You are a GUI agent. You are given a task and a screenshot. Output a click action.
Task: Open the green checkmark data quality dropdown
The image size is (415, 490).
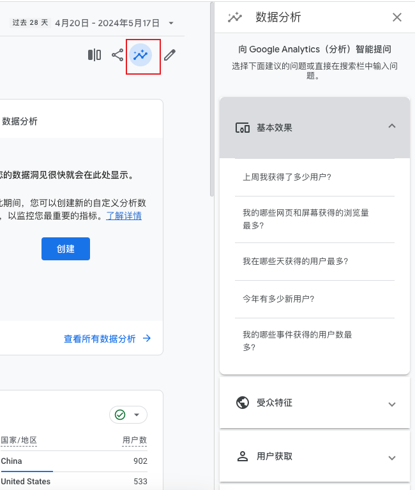(x=128, y=415)
